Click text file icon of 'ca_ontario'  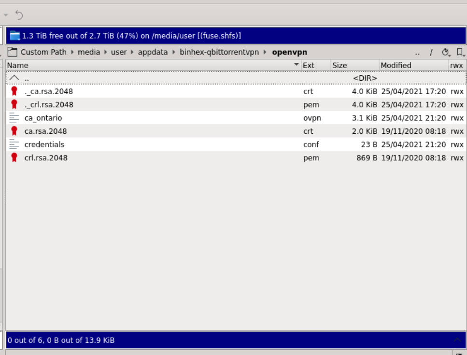click(x=14, y=118)
